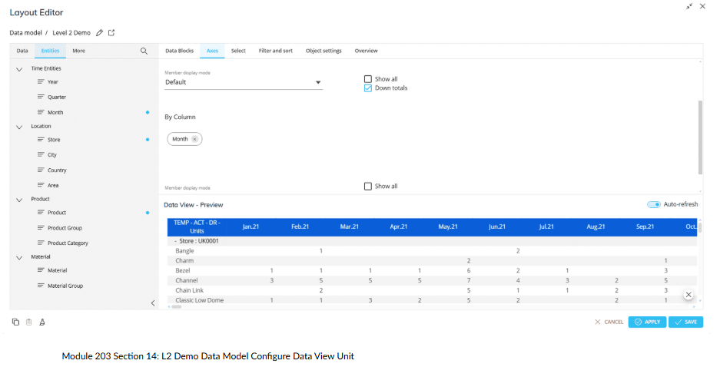The height and width of the screenshot is (367, 720).
Task: Check the upper Show all checkbox
Action: coord(368,79)
